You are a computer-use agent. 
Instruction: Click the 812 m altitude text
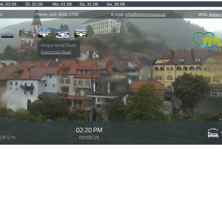tap(9, 138)
